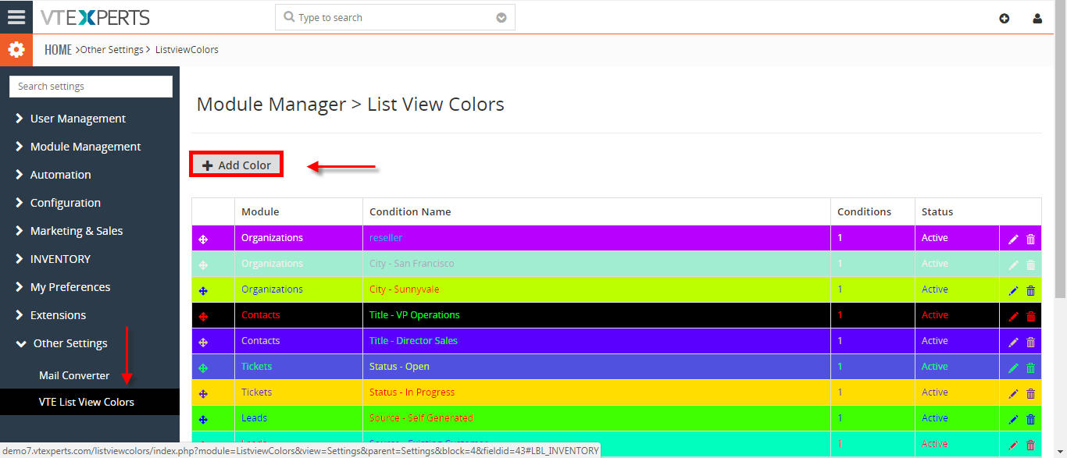Open the user profile icon

[x=1037, y=18]
